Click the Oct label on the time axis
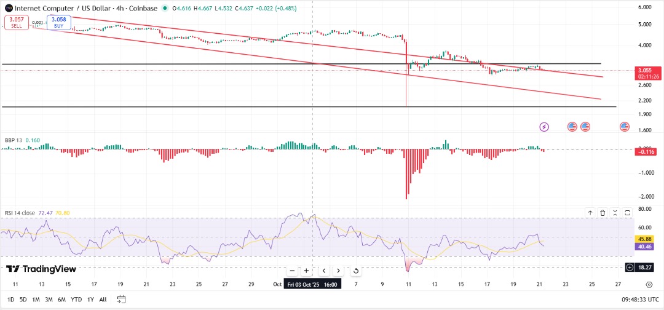 (277, 284)
